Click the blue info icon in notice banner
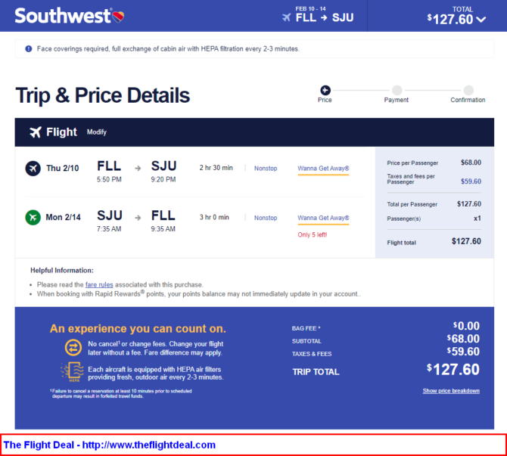507x456 pixels. pyautogui.click(x=29, y=49)
